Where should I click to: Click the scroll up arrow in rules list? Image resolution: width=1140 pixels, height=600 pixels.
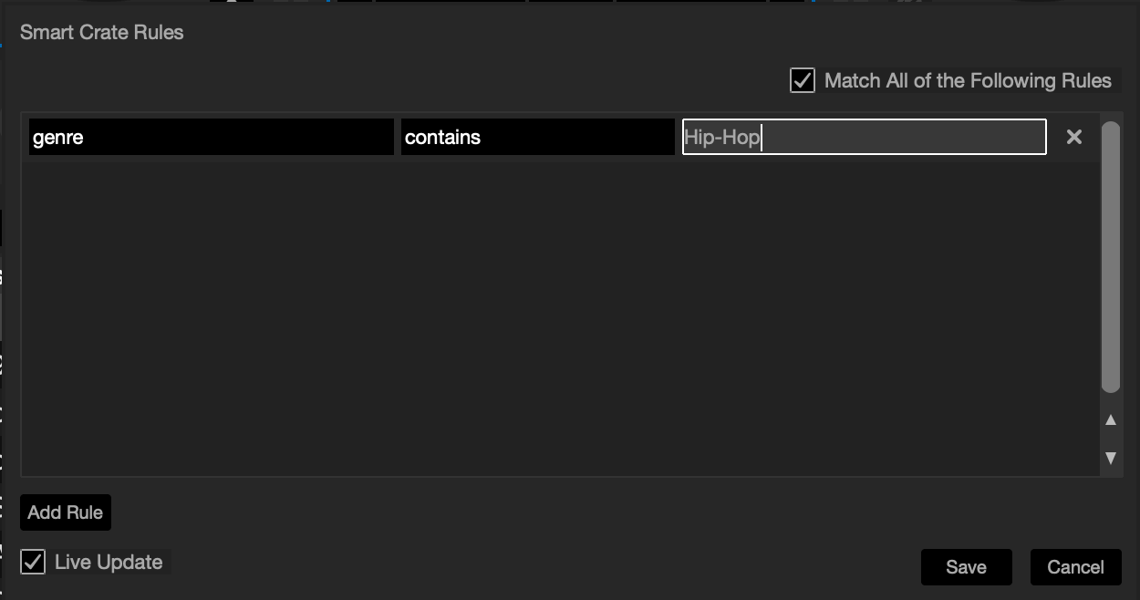(1111, 420)
